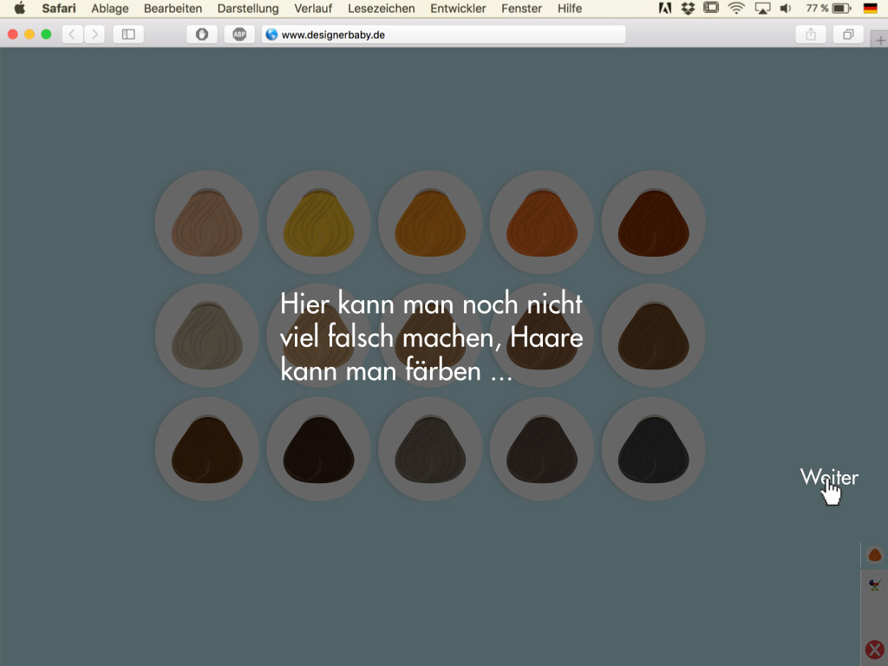Show all tabs overview button
The image size is (888, 666).
coord(848,35)
